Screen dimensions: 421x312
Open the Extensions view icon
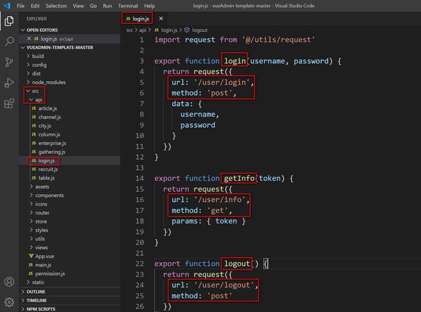[x=9, y=104]
